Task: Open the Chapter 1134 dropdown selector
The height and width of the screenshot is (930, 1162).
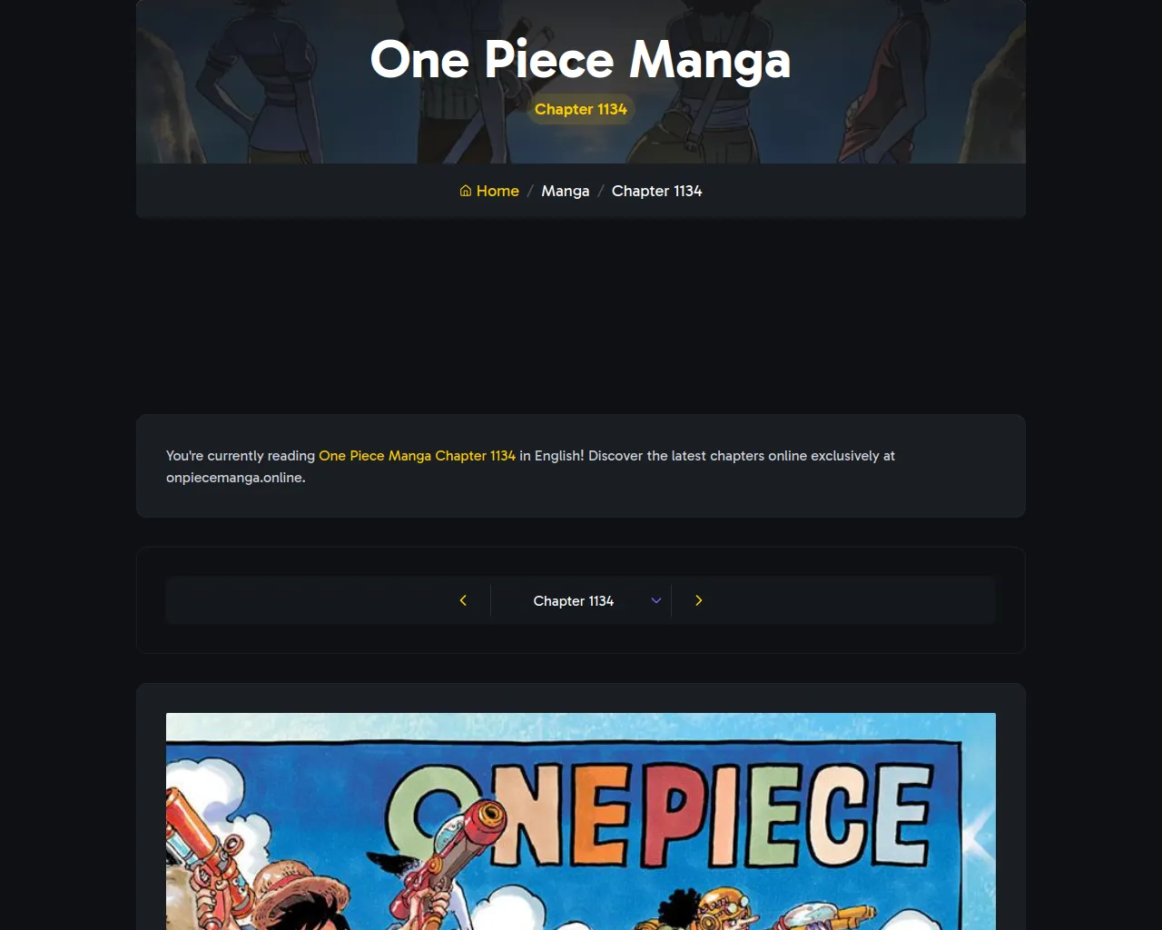Action: (581, 600)
